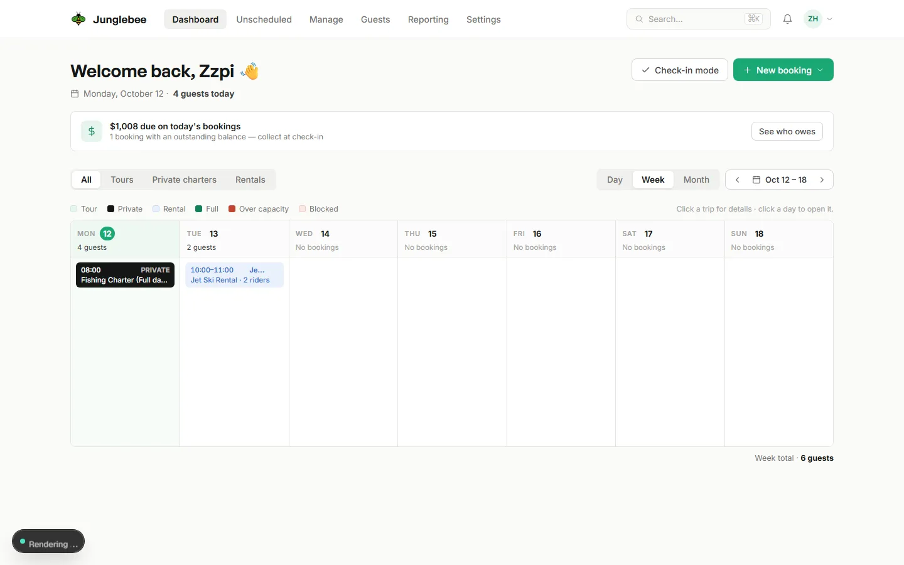Image resolution: width=904 pixels, height=565 pixels.
Task: Focus the Search input field
Action: click(699, 19)
